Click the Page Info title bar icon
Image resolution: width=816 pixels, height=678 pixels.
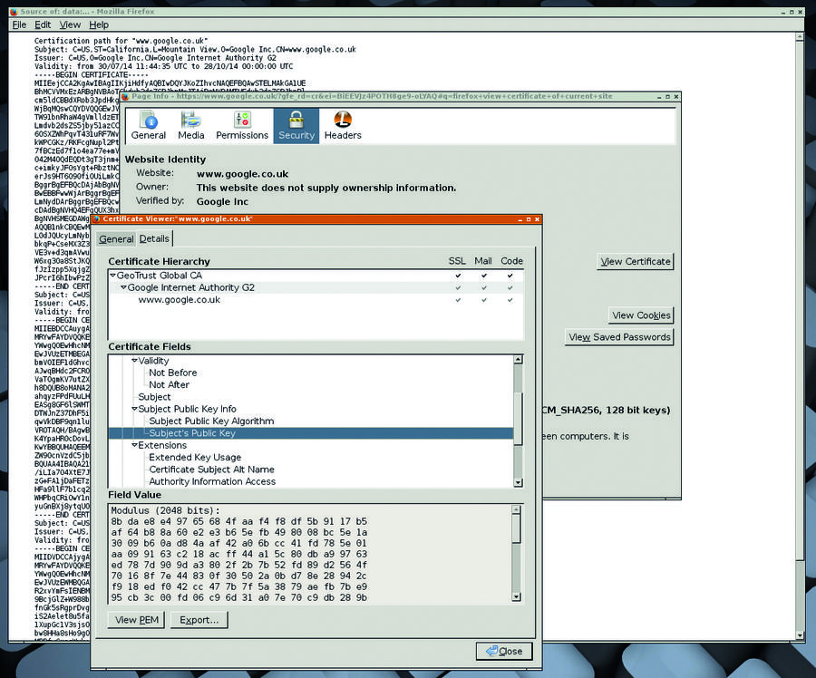click(125, 96)
